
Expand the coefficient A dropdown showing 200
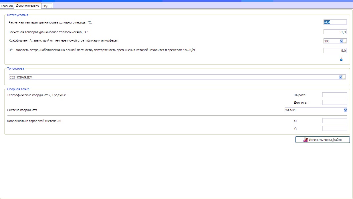point(341,41)
